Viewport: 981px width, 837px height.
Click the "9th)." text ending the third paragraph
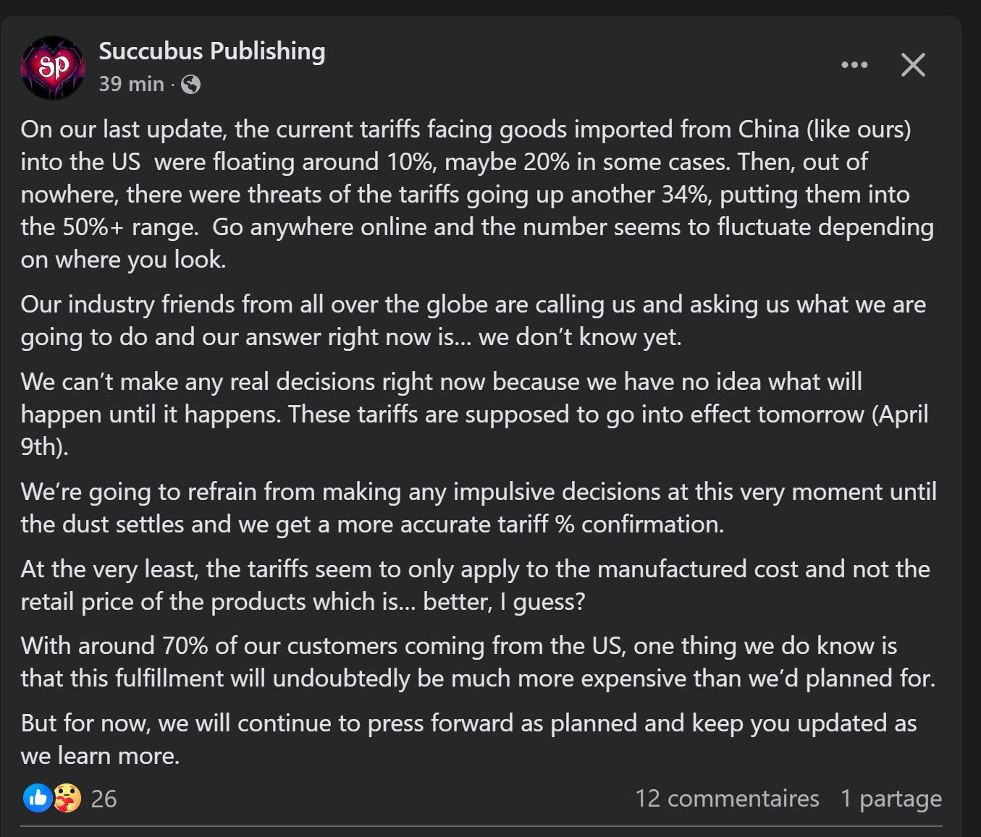click(44, 447)
